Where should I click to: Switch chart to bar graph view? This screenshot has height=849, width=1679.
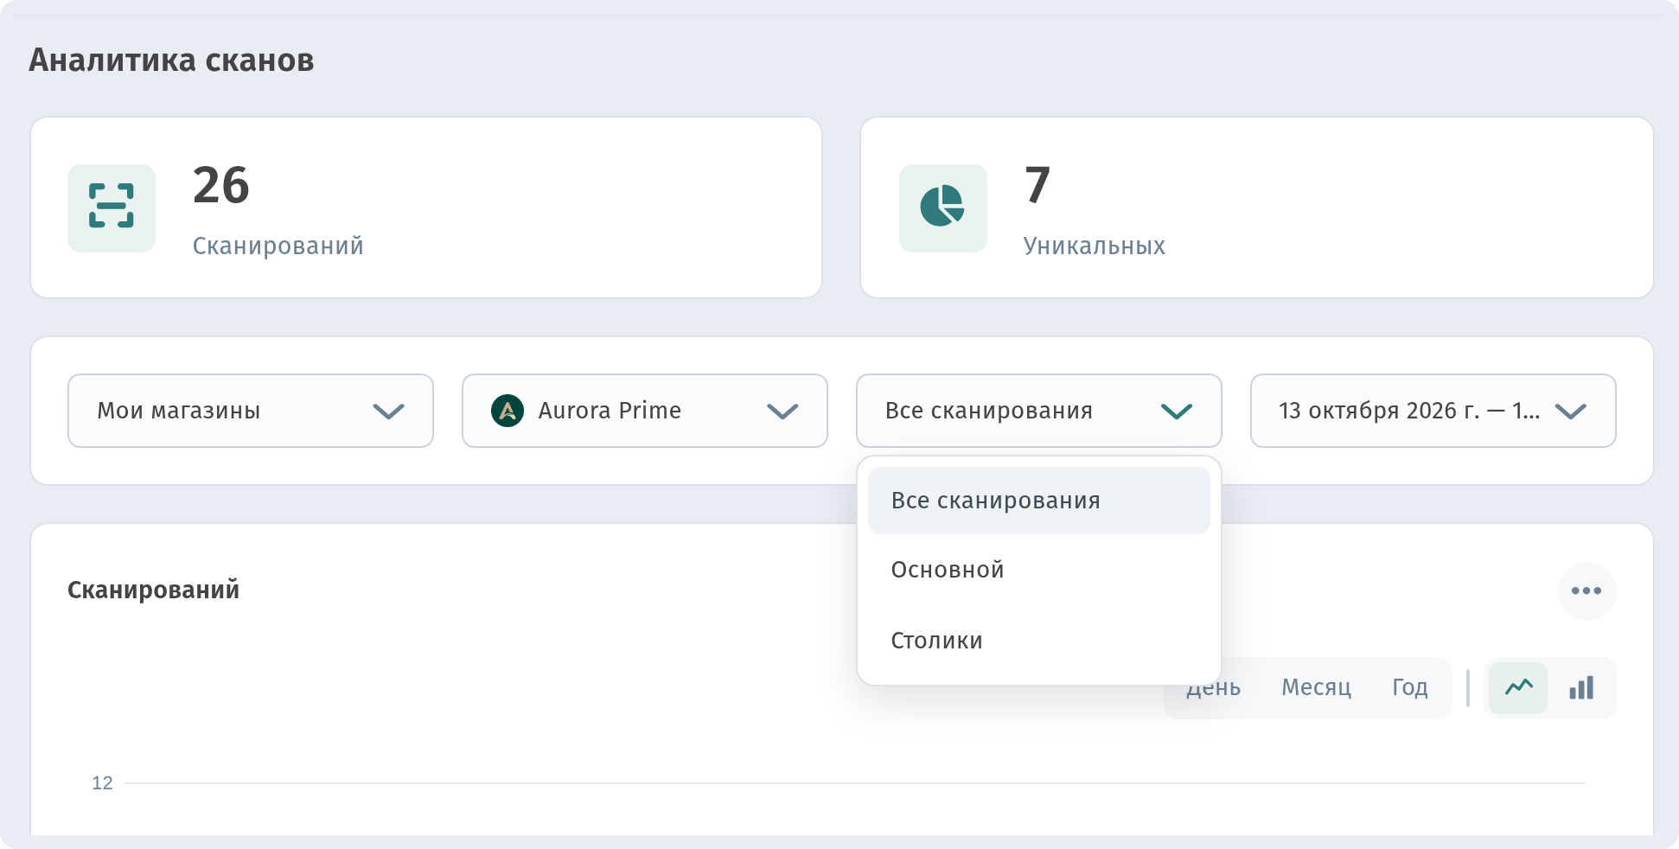pos(1581,688)
